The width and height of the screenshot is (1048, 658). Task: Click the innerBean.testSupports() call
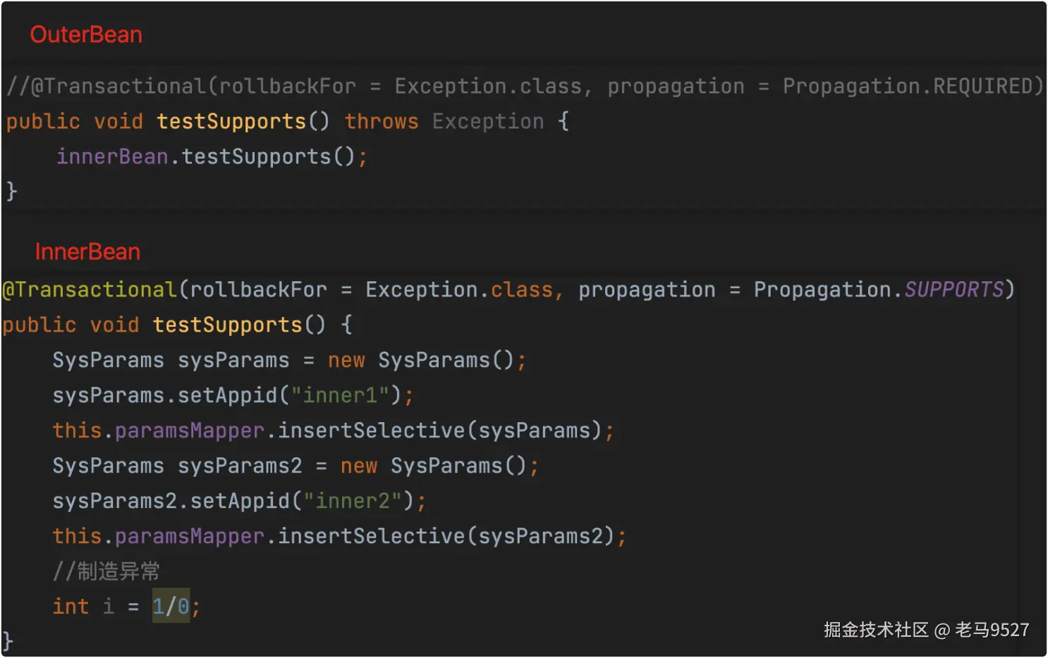click(x=212, y=156)
